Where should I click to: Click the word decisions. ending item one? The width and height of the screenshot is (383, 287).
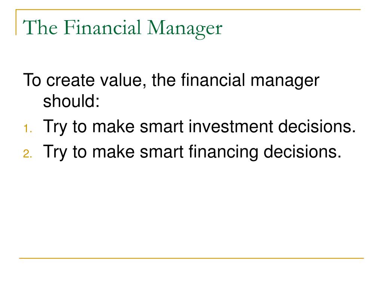(x=317, y=126)
